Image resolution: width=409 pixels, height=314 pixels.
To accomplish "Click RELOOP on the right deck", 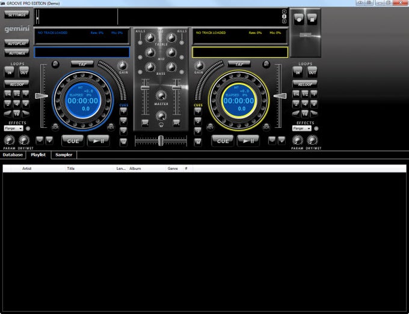I will click(x=305, y=84).
